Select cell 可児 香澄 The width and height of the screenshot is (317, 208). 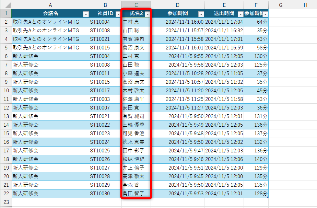tap(136, 133)
